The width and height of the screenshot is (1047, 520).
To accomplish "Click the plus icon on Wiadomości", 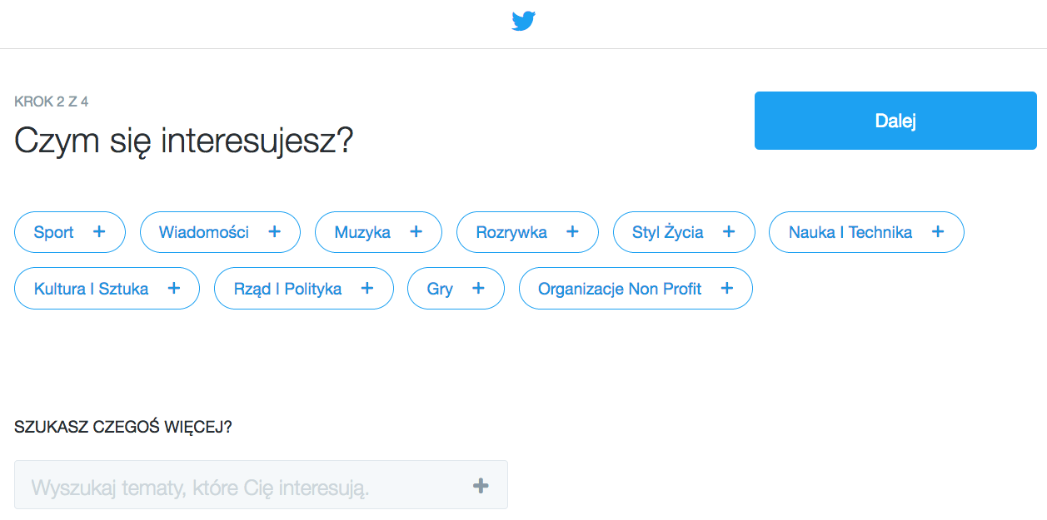I will tap(274, 232).
